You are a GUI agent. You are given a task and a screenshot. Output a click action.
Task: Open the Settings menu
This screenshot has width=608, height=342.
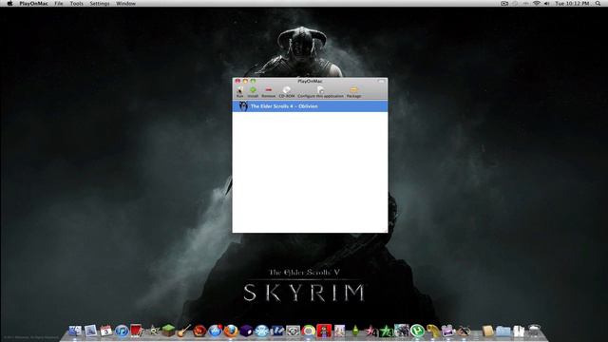point(100,4)
